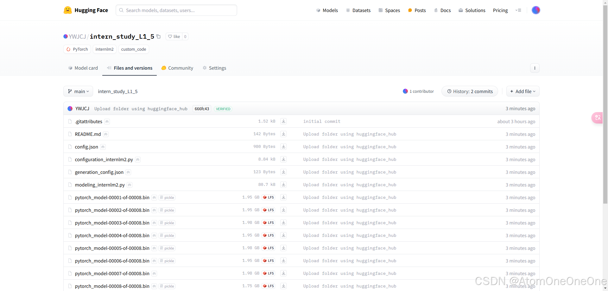Open the README.md file
The width and height of the screenshot is (608, 291).
(88, 134)
